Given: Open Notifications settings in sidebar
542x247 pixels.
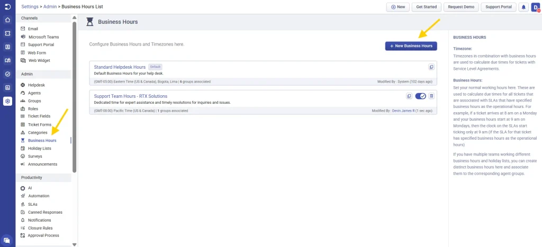Looking at the screenshot, I should point(39,220).
